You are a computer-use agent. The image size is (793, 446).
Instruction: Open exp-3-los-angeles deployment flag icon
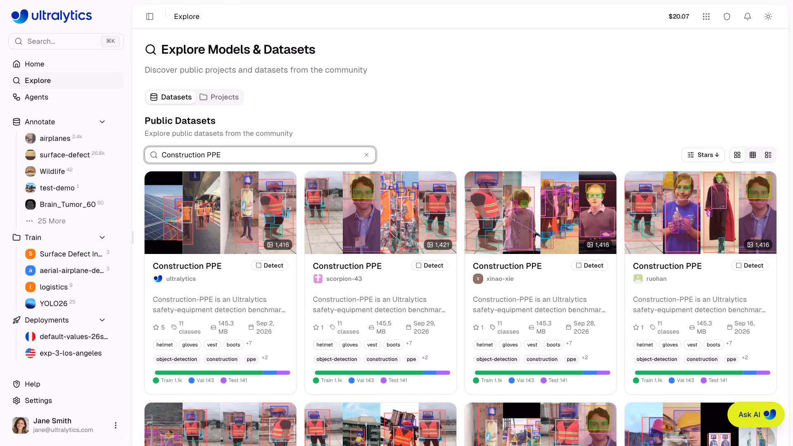pos(30,353)
